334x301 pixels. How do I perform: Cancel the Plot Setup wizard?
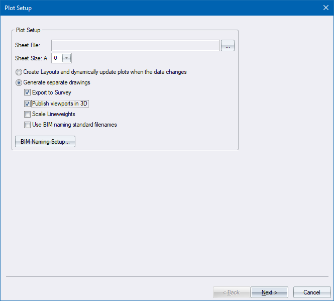coord(312,292)
